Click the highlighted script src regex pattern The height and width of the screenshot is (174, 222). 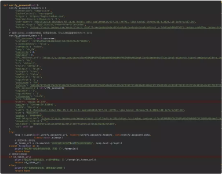pyautogui.click(x=72, y=143)
